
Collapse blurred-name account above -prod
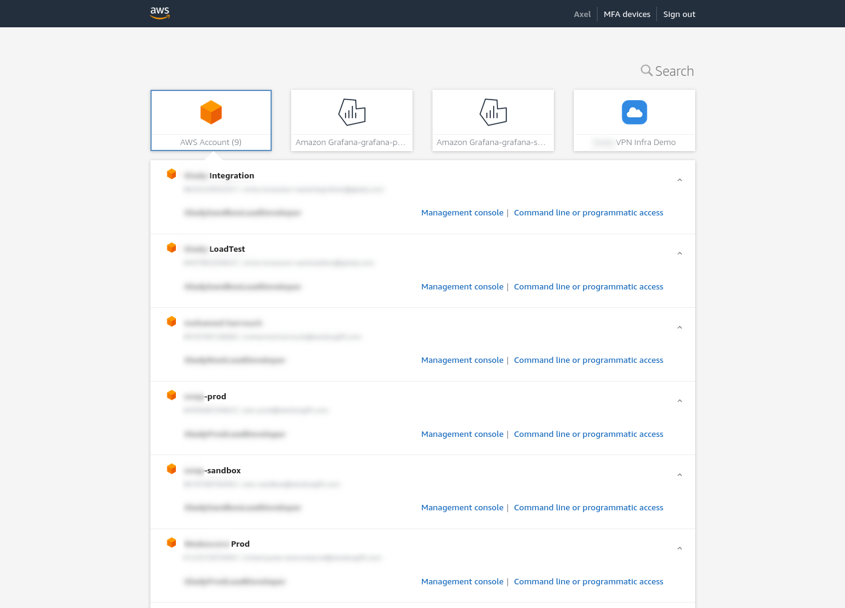pyautogui.click(x=679, y=328)
